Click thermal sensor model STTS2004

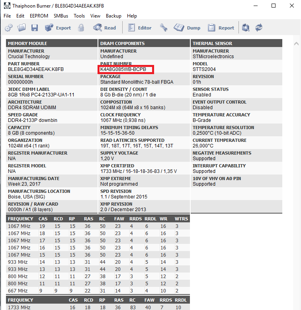tap(204, 69)
